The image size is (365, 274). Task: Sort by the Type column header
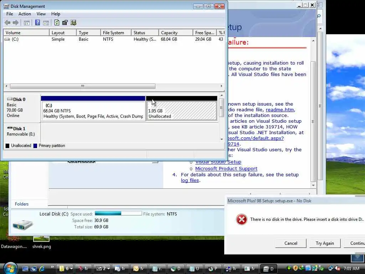pyautogui.click(x=88, y=32)
